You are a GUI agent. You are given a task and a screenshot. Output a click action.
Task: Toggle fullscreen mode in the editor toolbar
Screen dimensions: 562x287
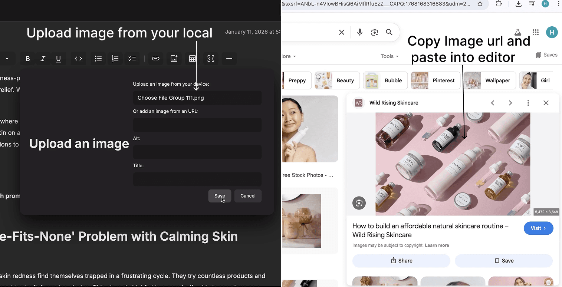tap(211, 58)
